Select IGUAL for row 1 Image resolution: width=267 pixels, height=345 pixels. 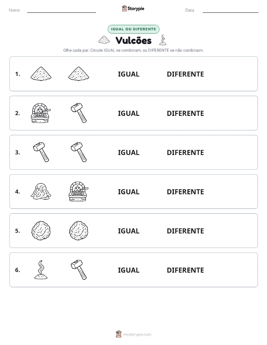[129, 74]
